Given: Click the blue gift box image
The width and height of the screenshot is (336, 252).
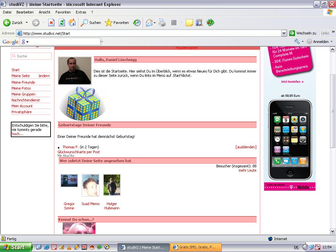Looking at the screenshot, I should pyautogui.click(x=82, y=103).
